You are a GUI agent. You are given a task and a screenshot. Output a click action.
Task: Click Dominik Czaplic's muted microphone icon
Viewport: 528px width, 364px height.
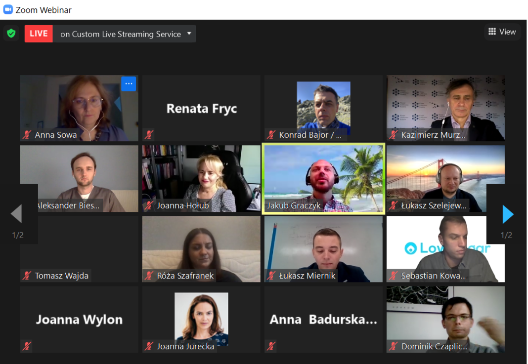tap(393, 346)
